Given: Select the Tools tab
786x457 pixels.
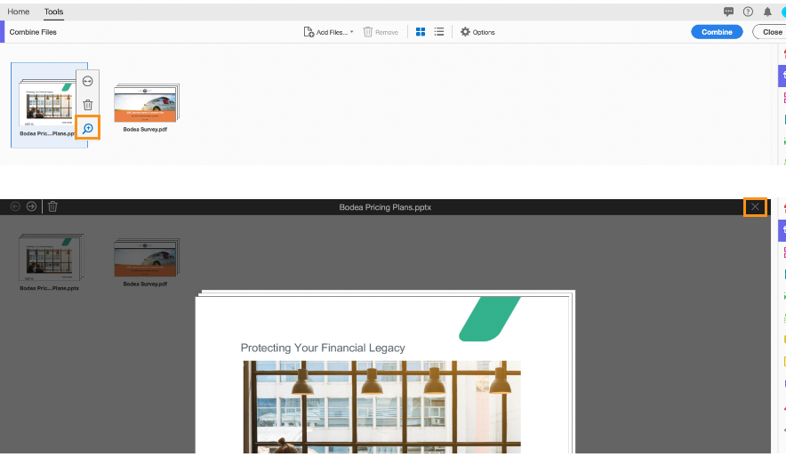Looking at the screenshot, I should 53,12.
